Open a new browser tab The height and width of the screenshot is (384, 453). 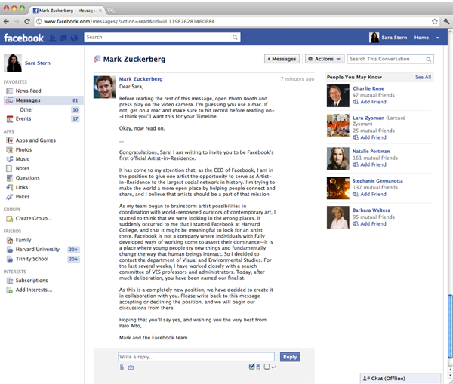[x=111, y=11]
